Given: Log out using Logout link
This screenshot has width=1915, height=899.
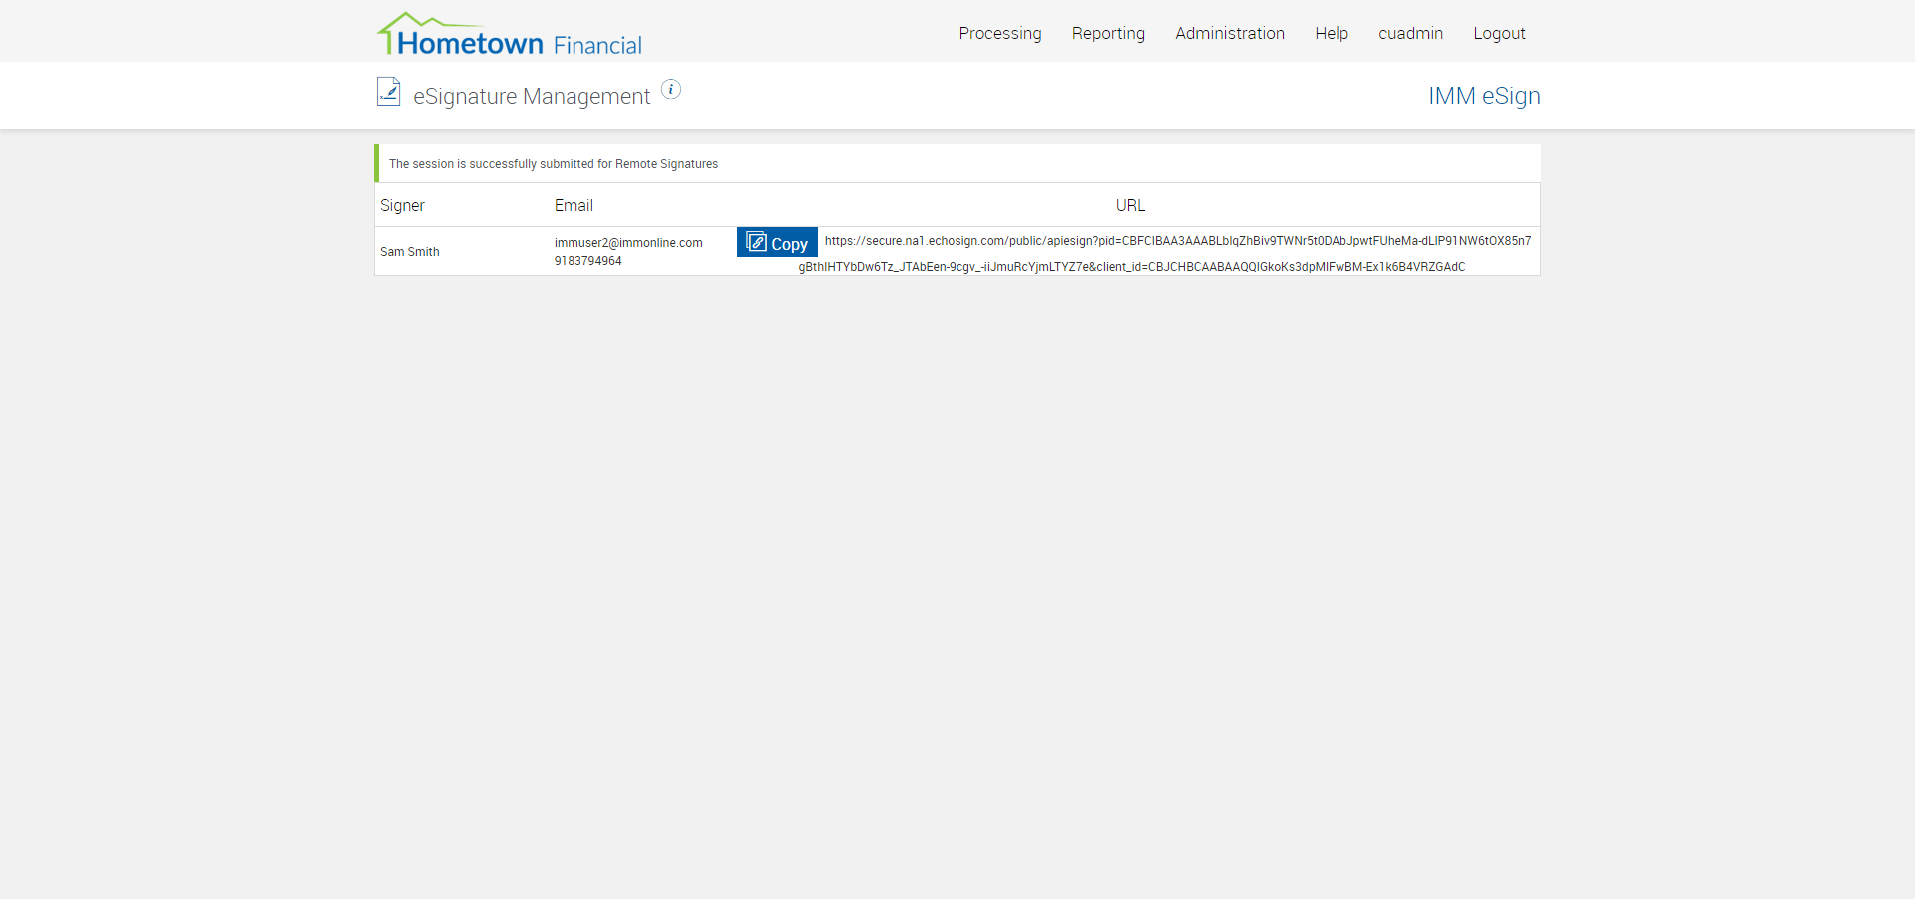Looking at the screenshot, I should (1499, 33).
